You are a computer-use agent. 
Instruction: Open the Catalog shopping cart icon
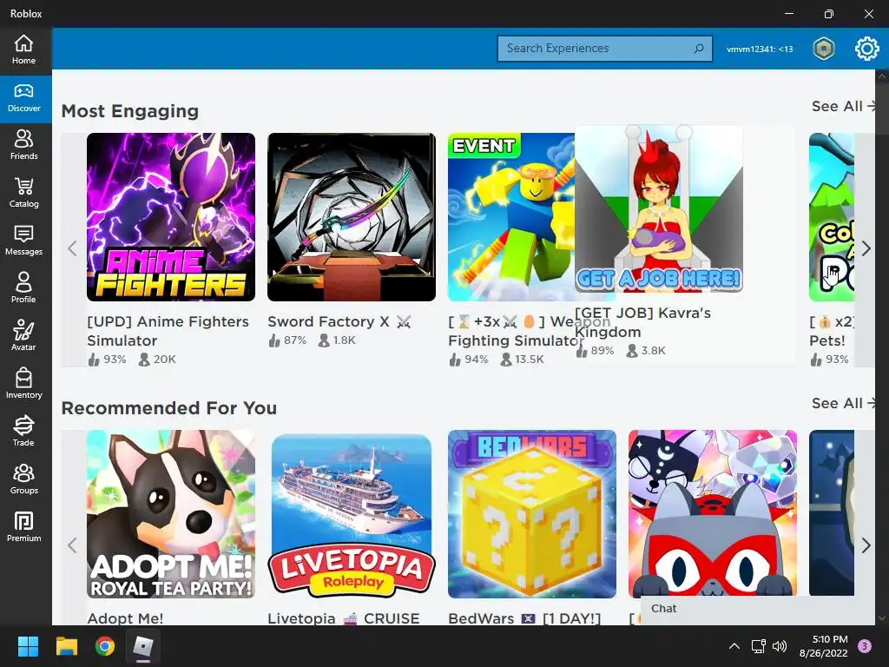click(23, 194)
